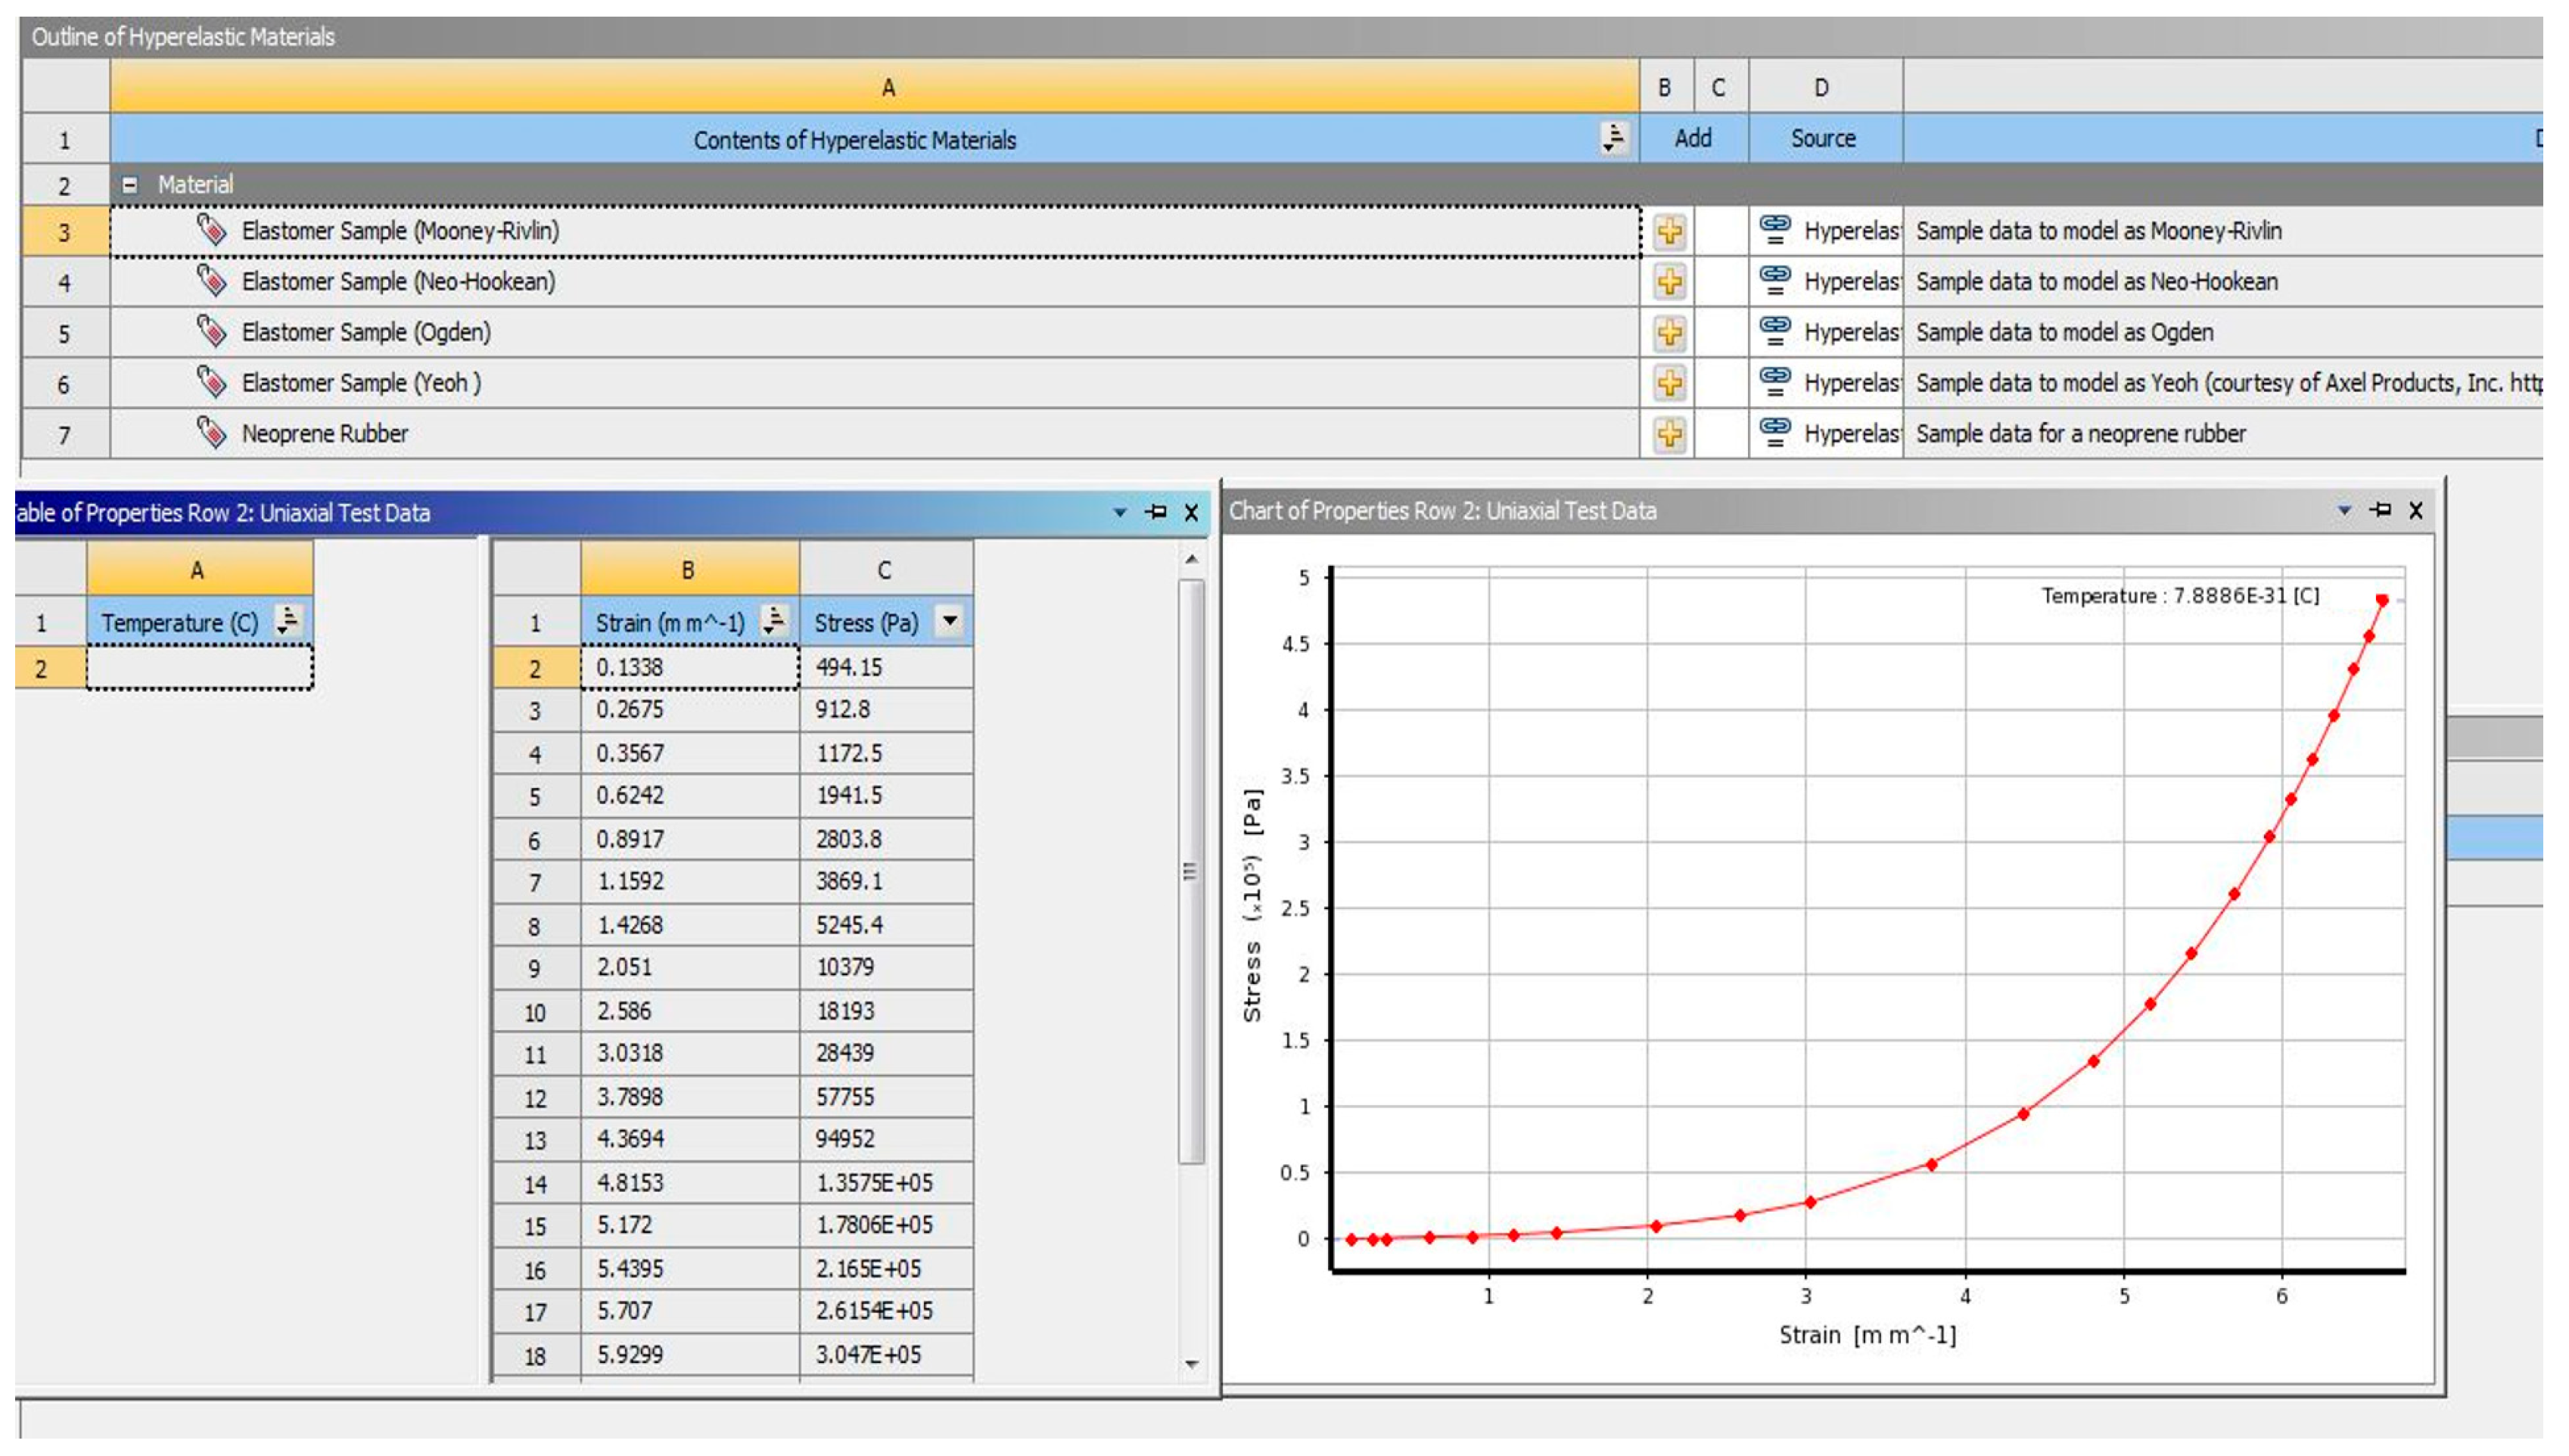Select Neoprene Rubber material entry
Viewport: 2569px width, 1456px height.
pos(324,434)
